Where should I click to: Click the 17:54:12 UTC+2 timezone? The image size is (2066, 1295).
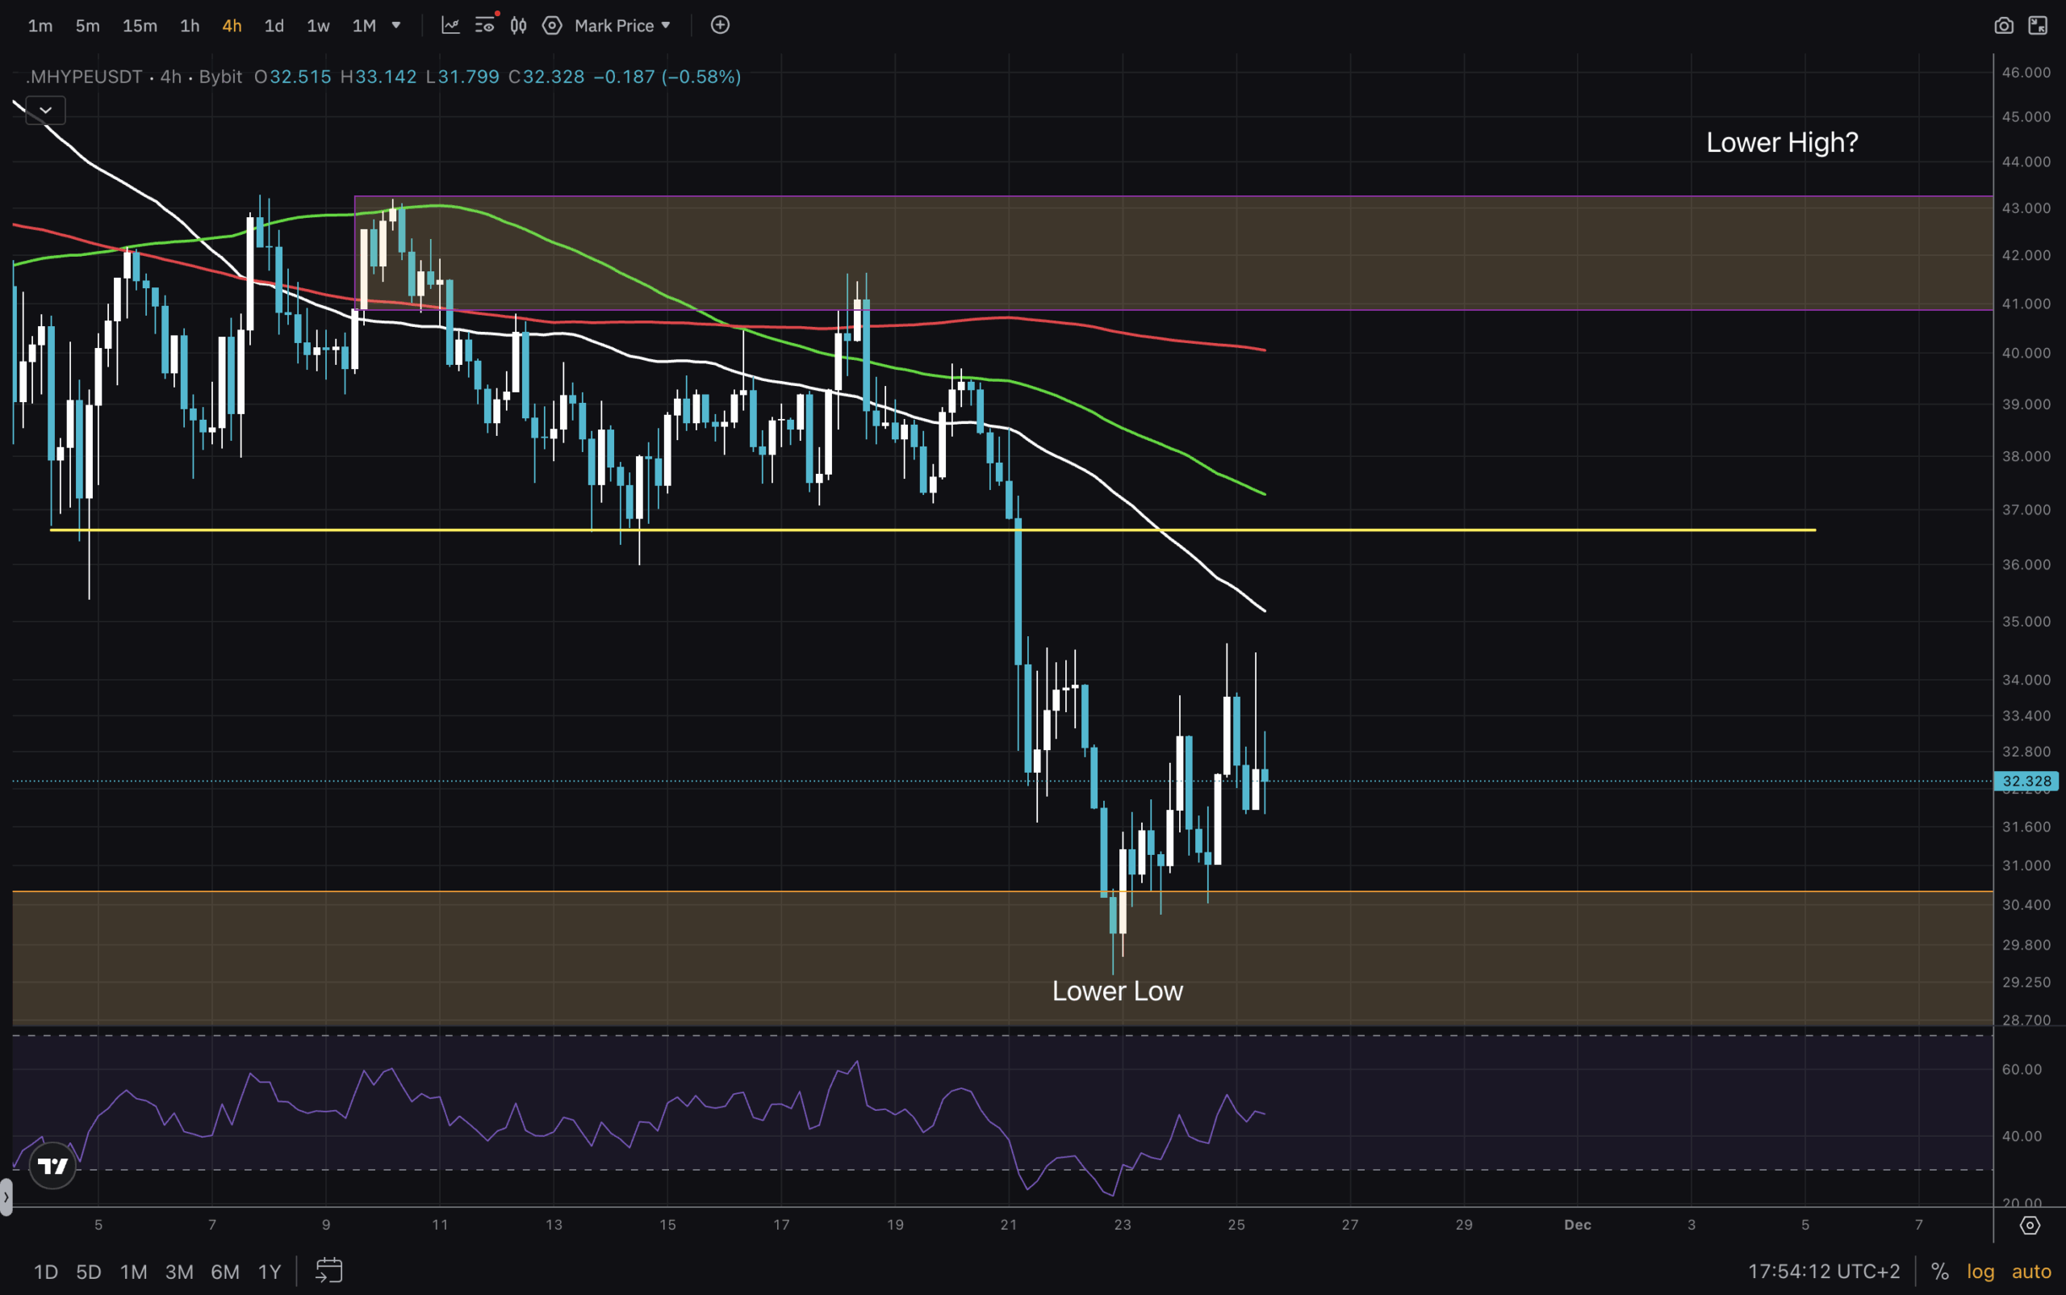[x=1824, y=1271]
